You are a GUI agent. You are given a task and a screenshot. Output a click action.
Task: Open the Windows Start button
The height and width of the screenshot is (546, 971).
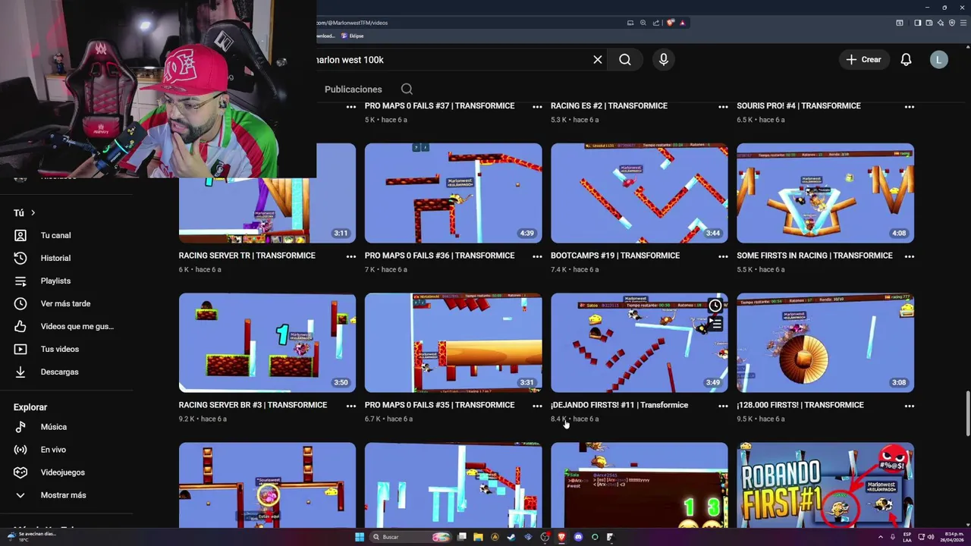point(360,537)
